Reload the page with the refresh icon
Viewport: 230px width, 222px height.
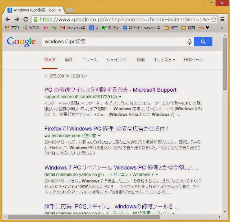pos(26,19)
